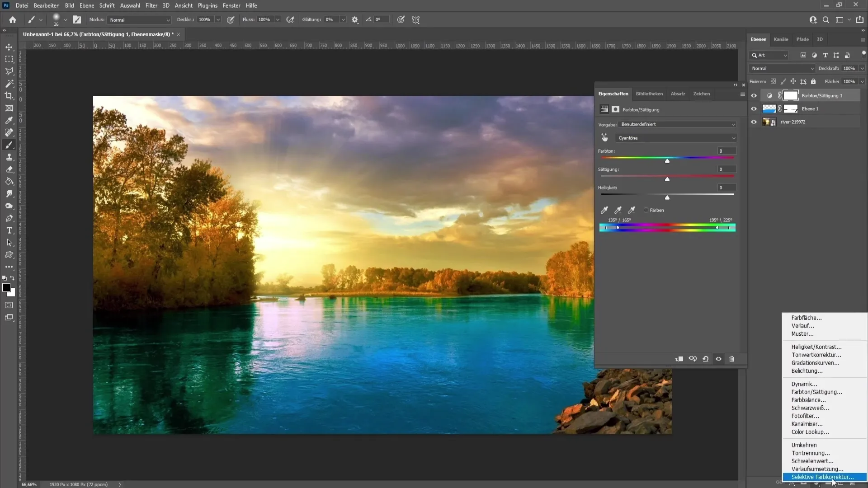This screenshot has height=488, width=868.
Task: Select the Move tool
Action: pyautogui.click(x=8, y=47)
